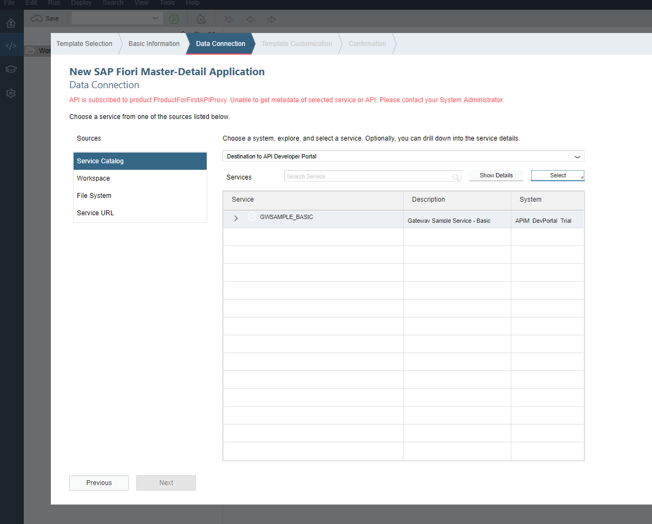Click the magnifier icon in the search box
Image resolution: width=652 pixels, height=524 pixels.
pyautogui.click(x=456, y=177)
